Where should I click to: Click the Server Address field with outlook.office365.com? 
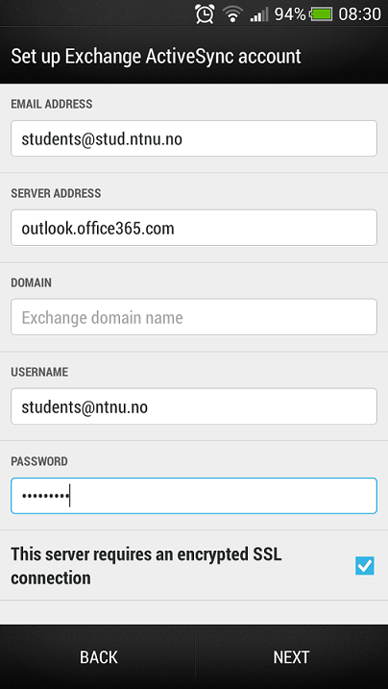click(194, 228)
